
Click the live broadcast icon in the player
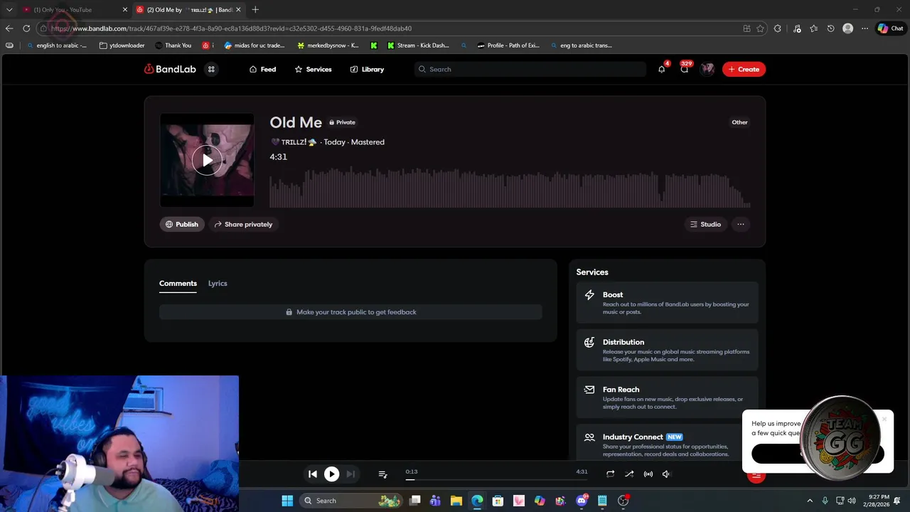pos(648,474)
